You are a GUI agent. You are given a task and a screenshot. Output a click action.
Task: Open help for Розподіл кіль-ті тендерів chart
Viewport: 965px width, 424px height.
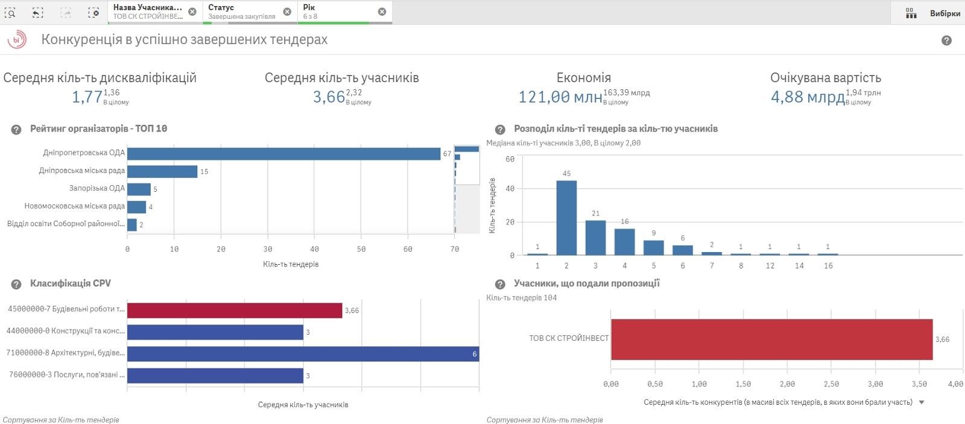pyautogui.click(x=500, y=130)
